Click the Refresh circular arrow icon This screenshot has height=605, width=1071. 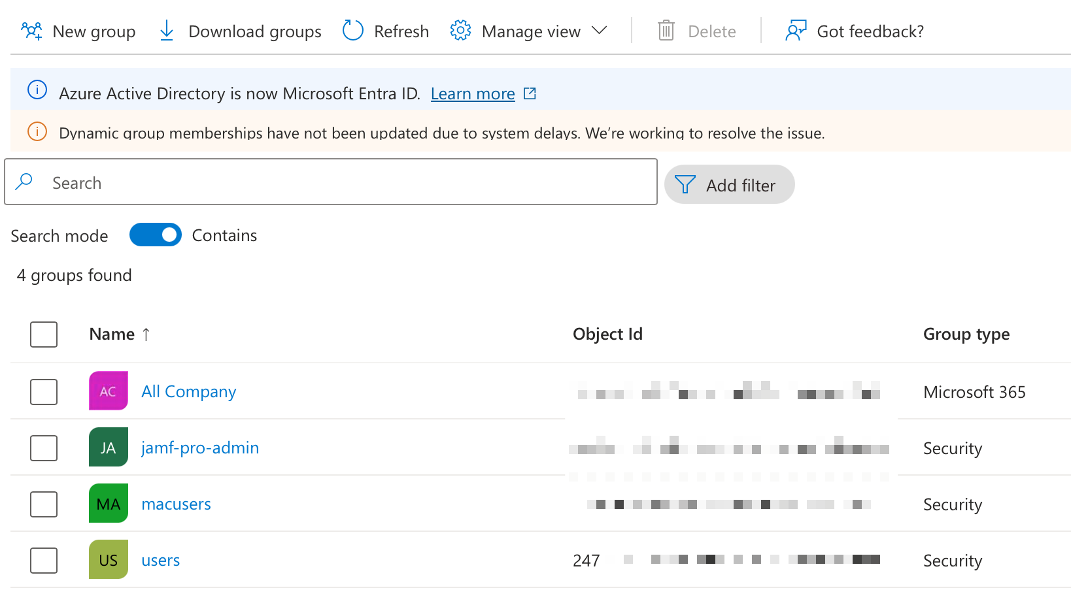click(353, 31)
